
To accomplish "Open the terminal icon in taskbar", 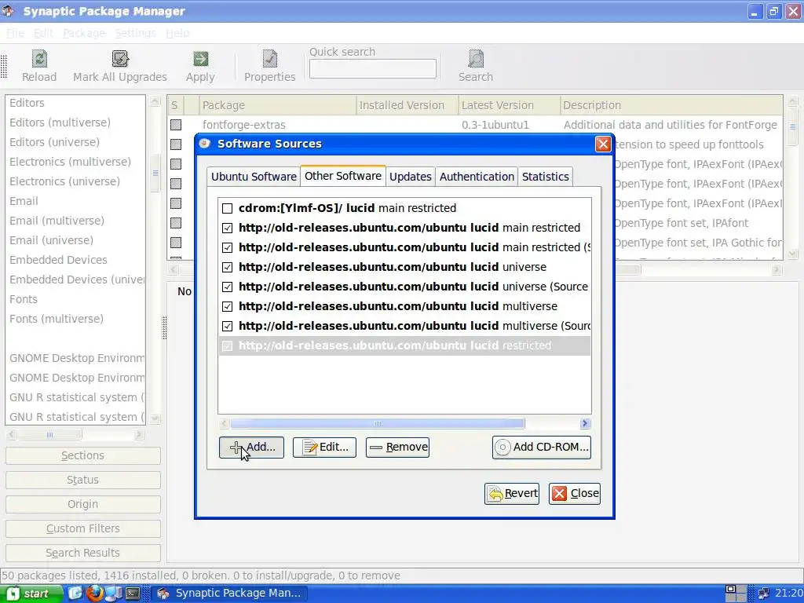I will click(133, 594).
